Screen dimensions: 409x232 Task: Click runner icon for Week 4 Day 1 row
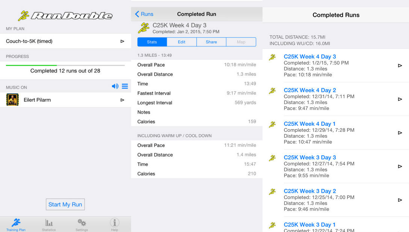(x=272, y=125)
